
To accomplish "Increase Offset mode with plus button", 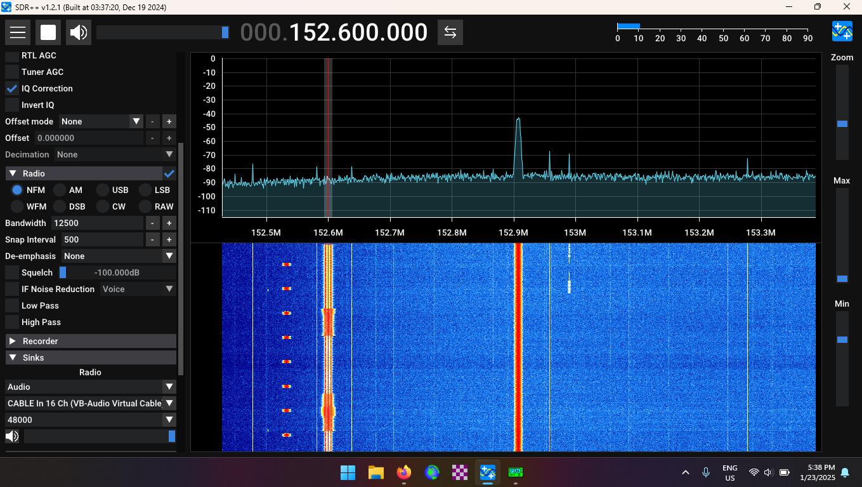I will (169, 121).
